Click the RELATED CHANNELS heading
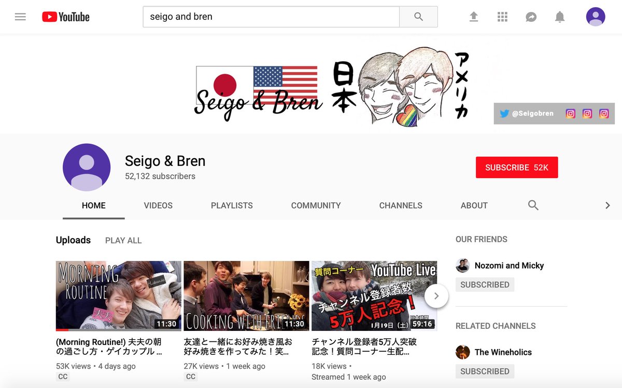 coord(496,326)
